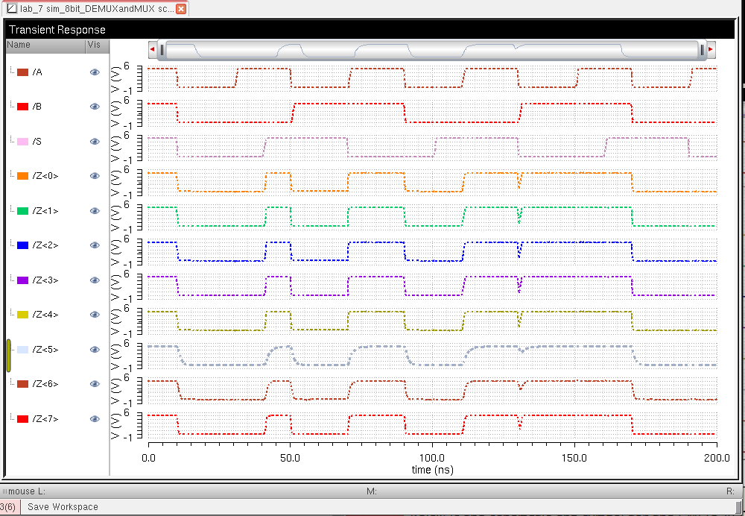This screenshot has width=745, height=516.
Task: Toggle eye icon for /Z<7>
Action: (95, 419)
